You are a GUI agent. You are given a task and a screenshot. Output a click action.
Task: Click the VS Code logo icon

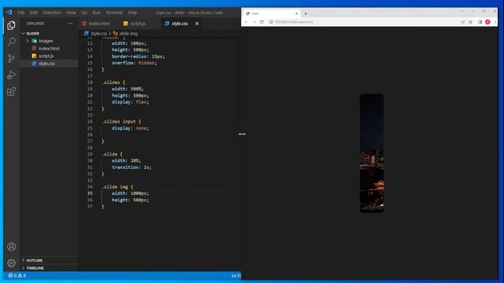click(x=9, y=13)
